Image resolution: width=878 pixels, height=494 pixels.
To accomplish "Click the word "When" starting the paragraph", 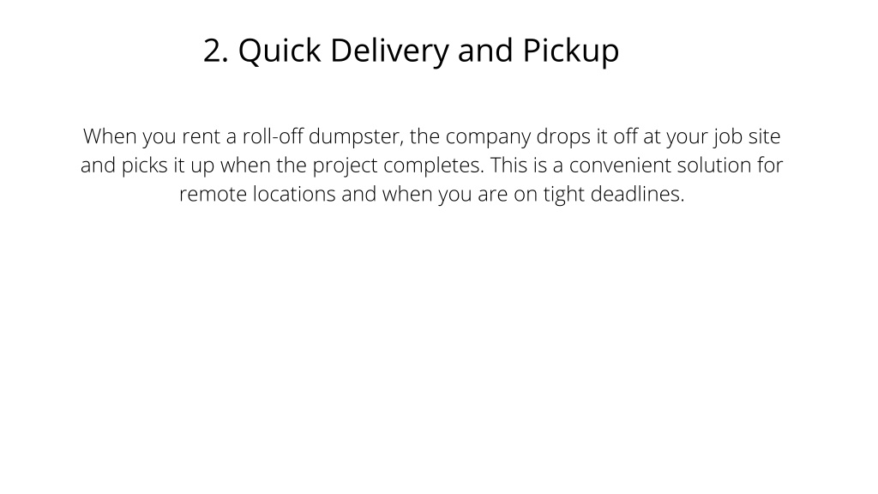I will (x=110, y=136).
